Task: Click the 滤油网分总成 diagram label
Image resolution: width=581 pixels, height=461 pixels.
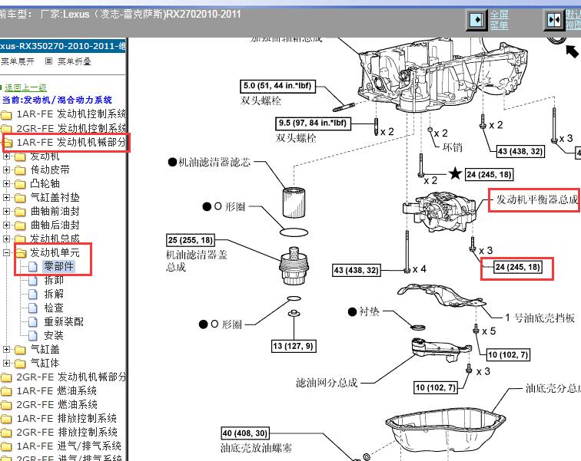Action: point(327,383)
